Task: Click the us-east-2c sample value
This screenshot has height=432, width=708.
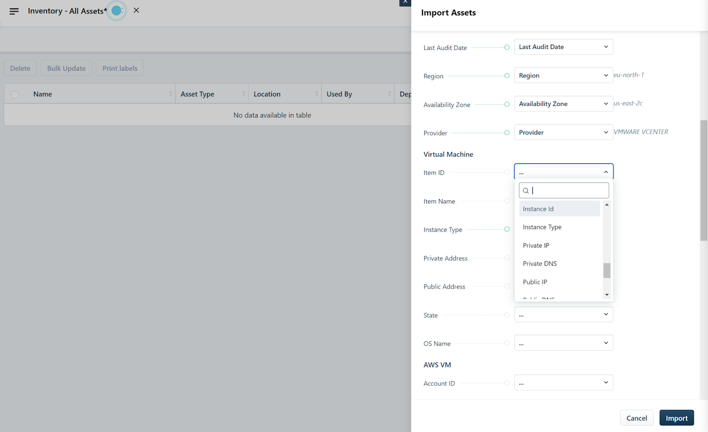Action: point(628,103)
